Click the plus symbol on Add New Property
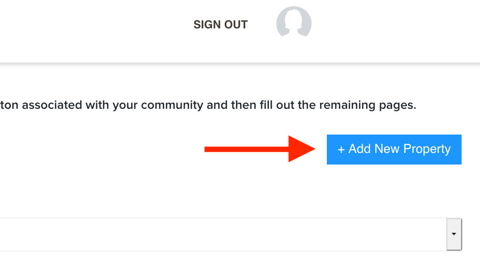The height and width of the screenshot is (277, 480). tap(341, 149)
